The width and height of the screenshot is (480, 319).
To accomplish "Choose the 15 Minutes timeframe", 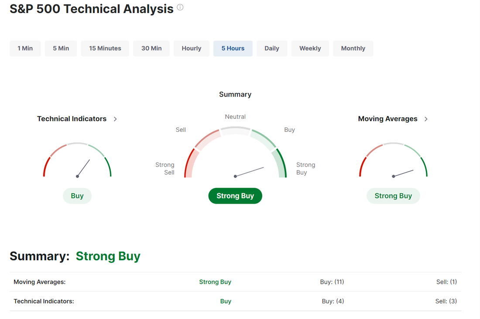I will click(x=105, y=49).
